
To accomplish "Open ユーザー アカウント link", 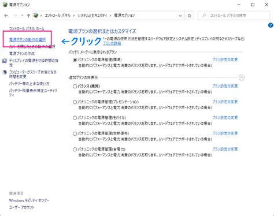I will (21, 207).
